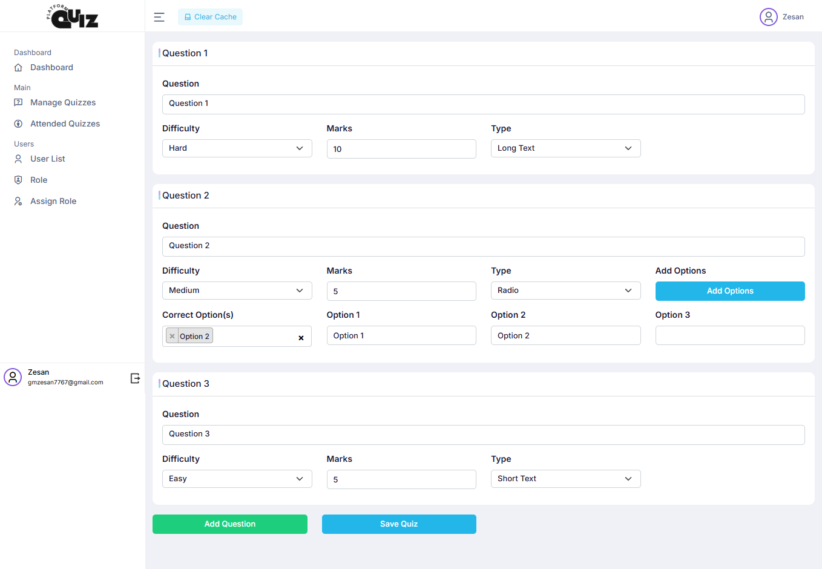
Task: Click the logout icon beside Zesan's email
Action: tap(135, 378)
